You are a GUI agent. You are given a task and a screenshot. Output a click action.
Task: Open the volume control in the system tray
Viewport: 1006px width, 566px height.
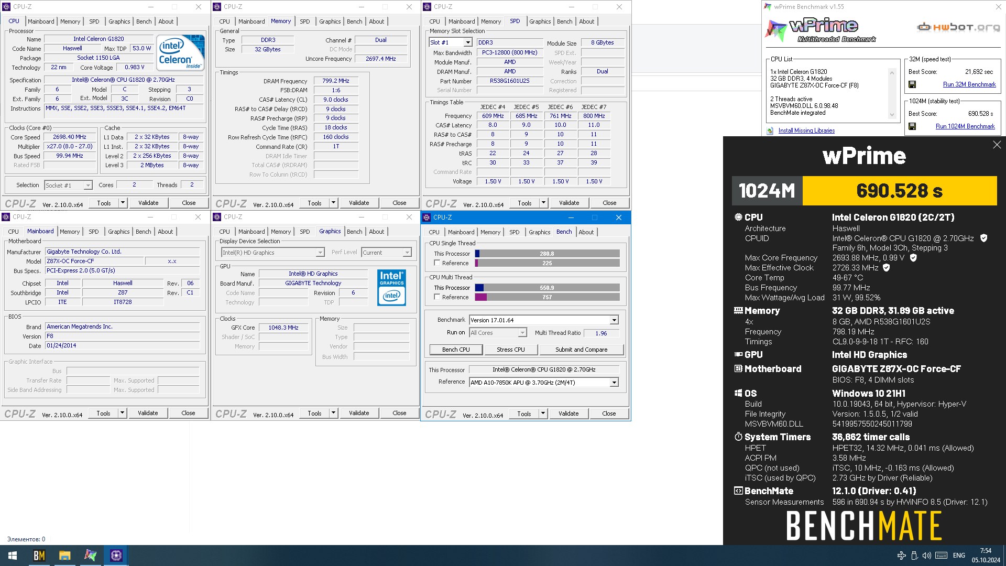coord(927,556)
